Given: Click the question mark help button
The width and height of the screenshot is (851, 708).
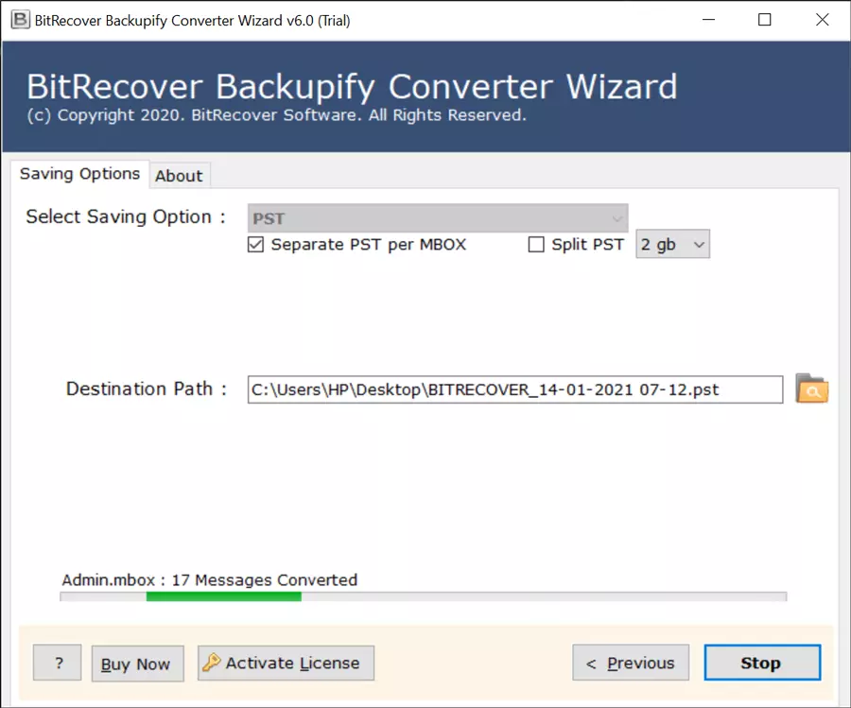Looking at the screenshot, I should coord(58,663).
